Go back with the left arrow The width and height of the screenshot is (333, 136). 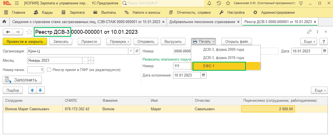pyautogui.click(x=8, y=32)
